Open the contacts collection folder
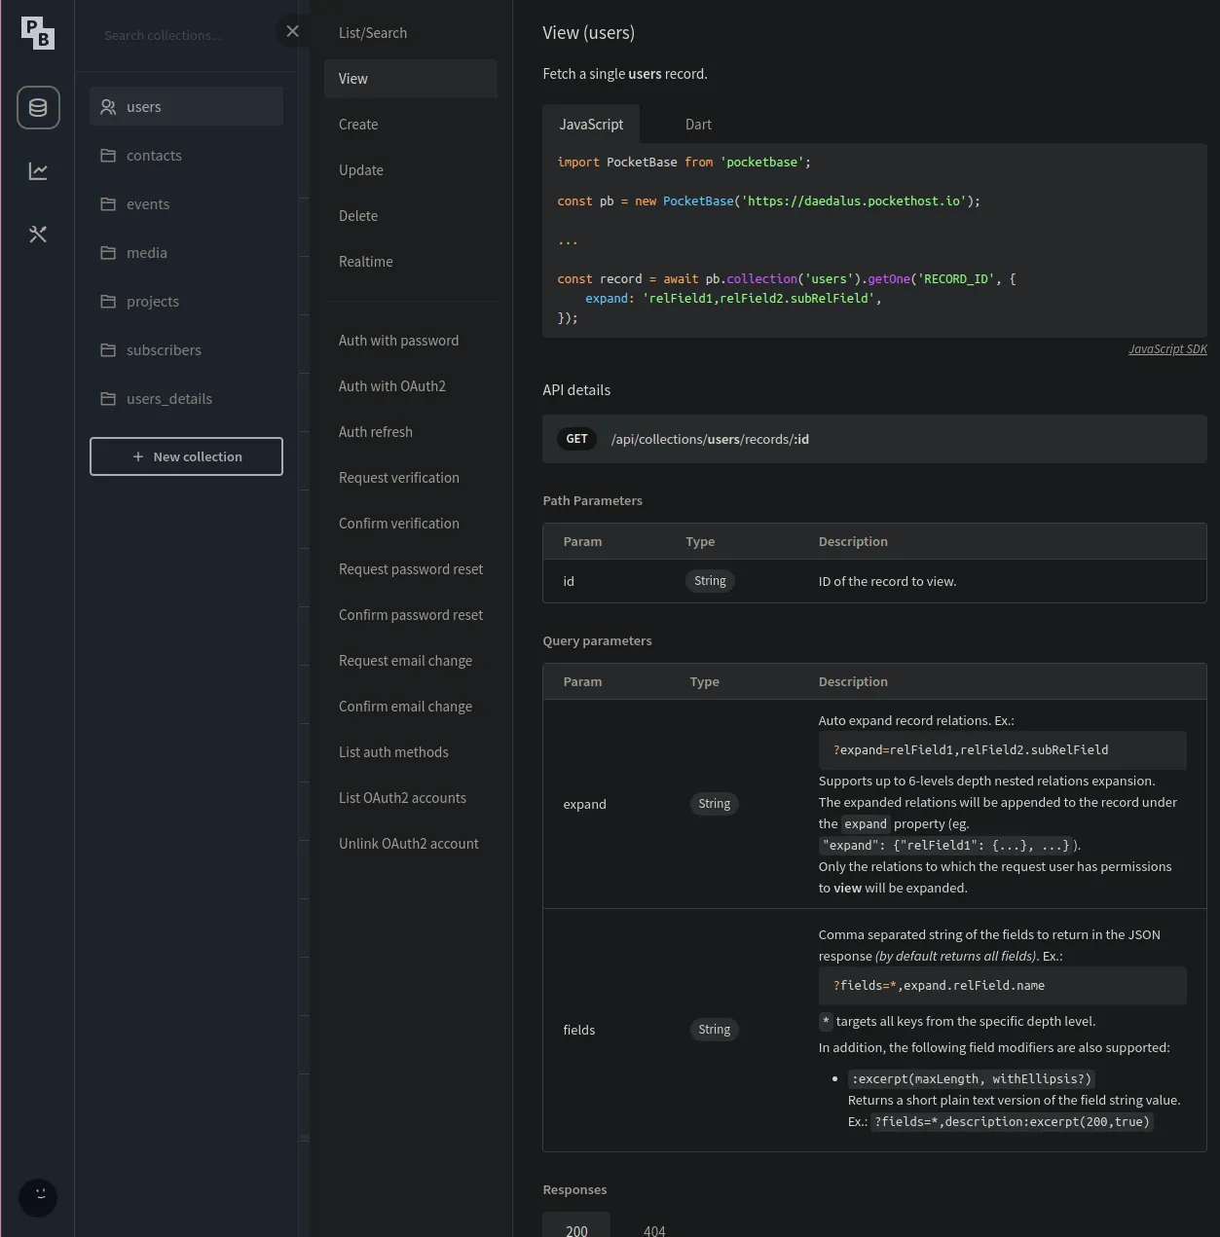 click(154, 156)
